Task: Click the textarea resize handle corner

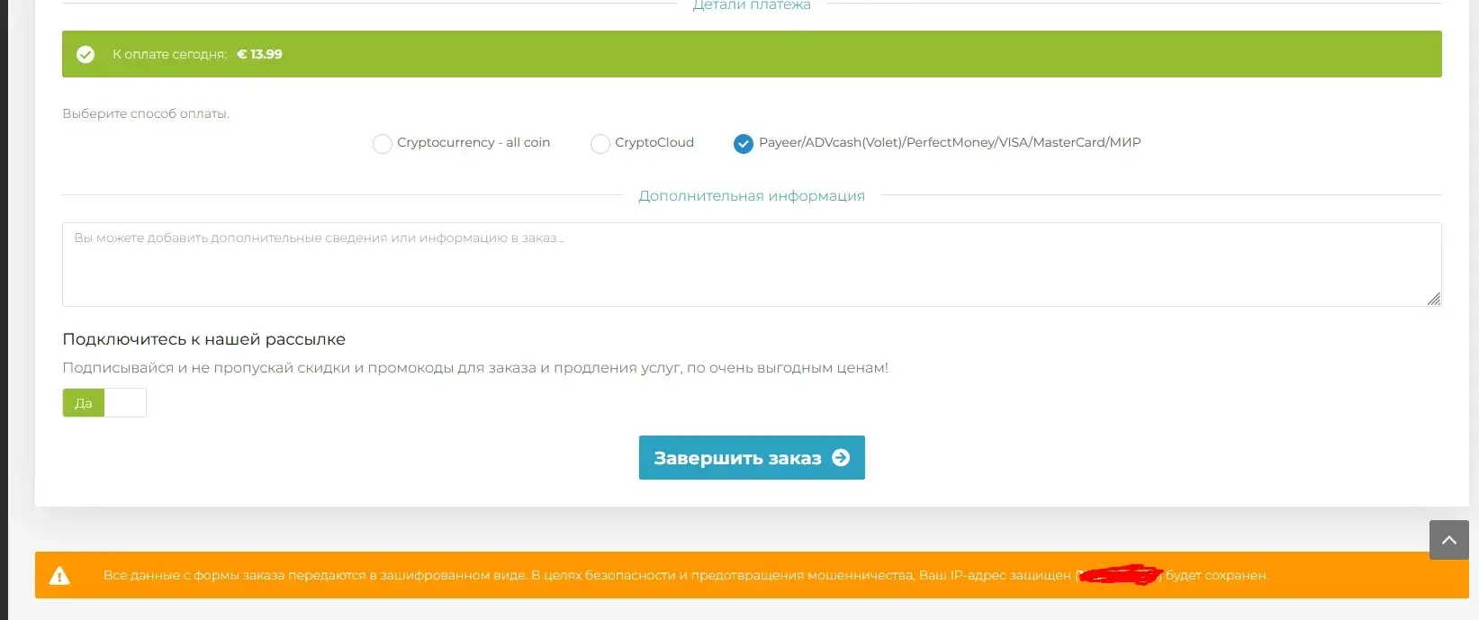Action: (1434, 299)
